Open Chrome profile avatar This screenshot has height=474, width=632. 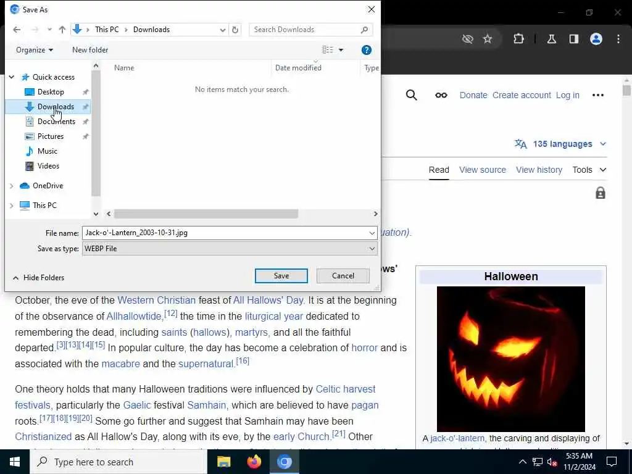[x=596, y=39]
